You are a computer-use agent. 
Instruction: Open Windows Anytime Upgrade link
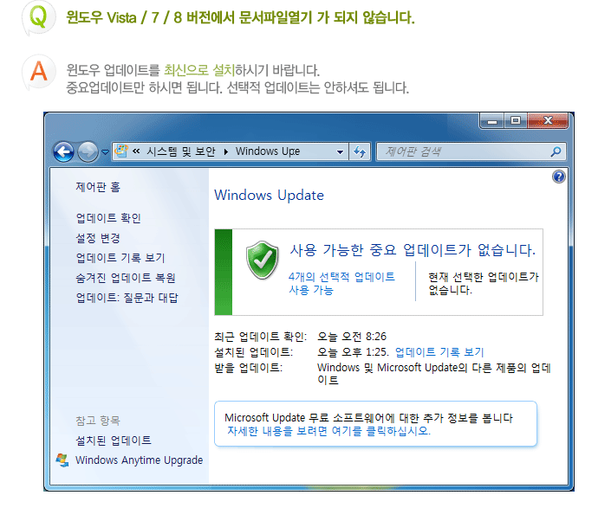tap(139, 460)
